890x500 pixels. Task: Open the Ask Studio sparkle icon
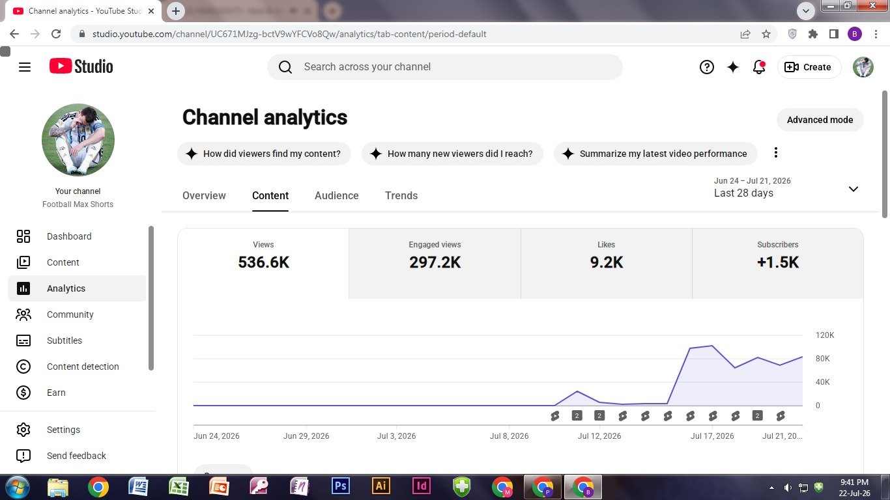733,67
